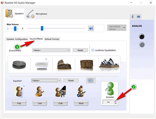Click the Karaoke key value field
The height and width of the screenshot is (119, 156).
108,102
